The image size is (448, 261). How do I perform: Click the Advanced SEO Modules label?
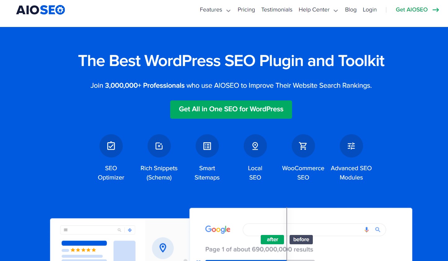point(351,173)
